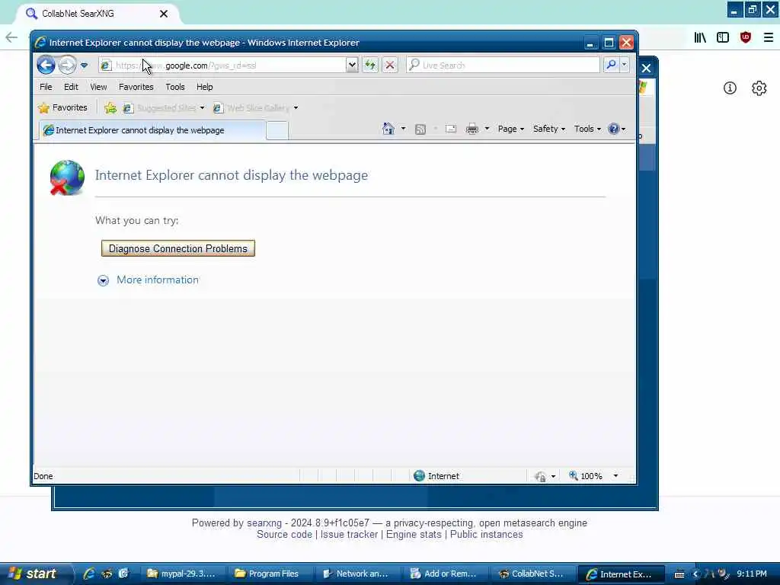Screen dimensions: 780x585
Task: Click the RSS Feeds icon
Action: click(420, 129)
